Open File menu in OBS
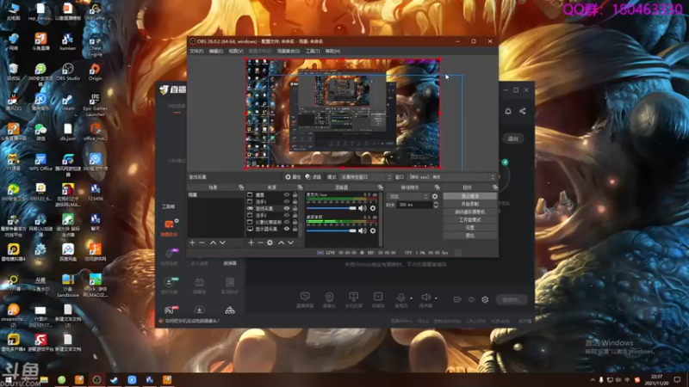 196,52
